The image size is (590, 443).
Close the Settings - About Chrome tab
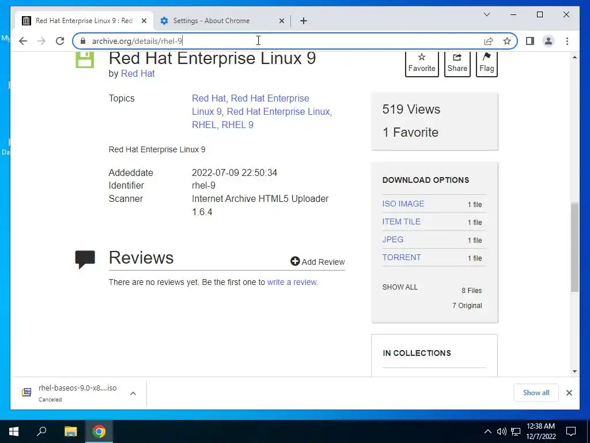coord(281,21)
